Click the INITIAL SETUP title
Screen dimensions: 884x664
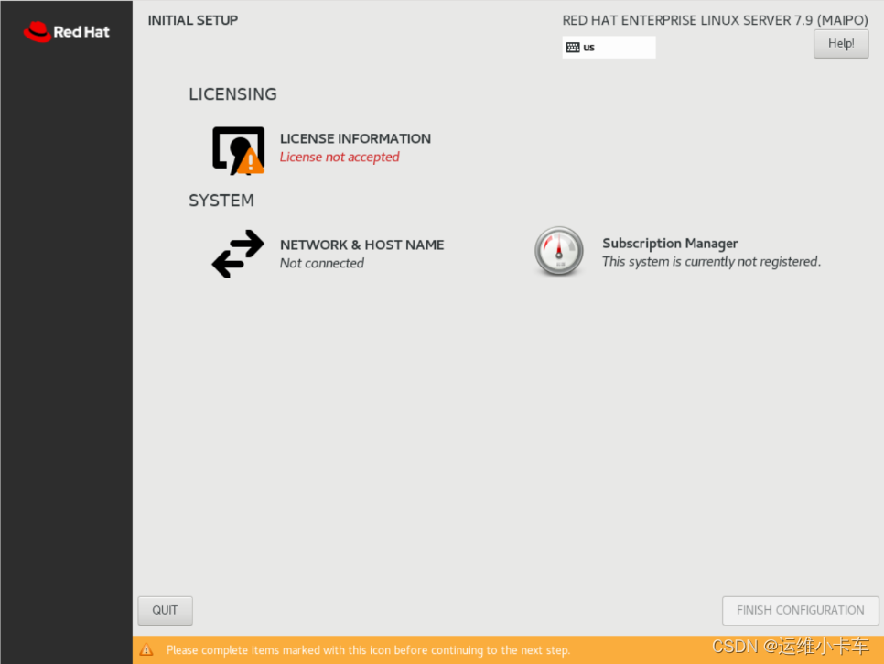[193, 20]
